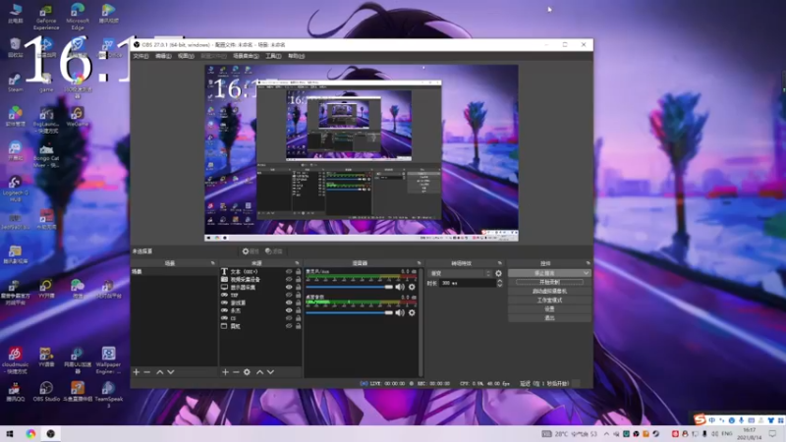
Task: Click the 麦克风/Aux volume slider
Action: coord(350,287)
